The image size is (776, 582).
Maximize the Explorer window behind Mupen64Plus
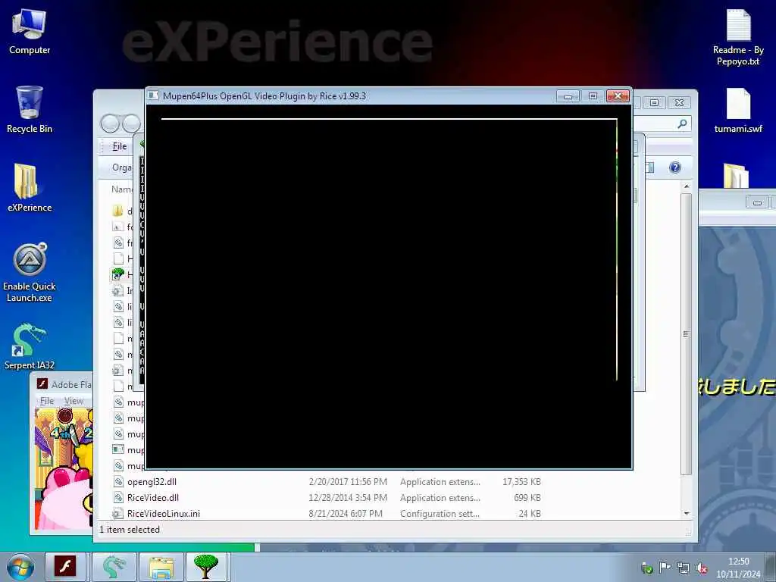[654, 102]
